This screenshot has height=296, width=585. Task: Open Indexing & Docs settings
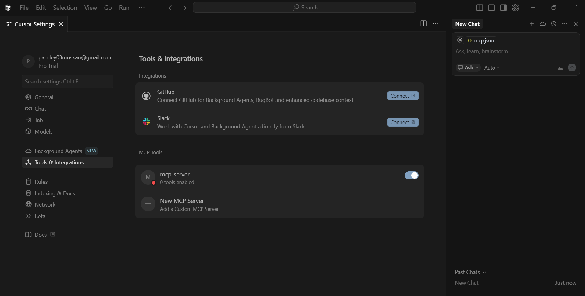tap(68, 193)
